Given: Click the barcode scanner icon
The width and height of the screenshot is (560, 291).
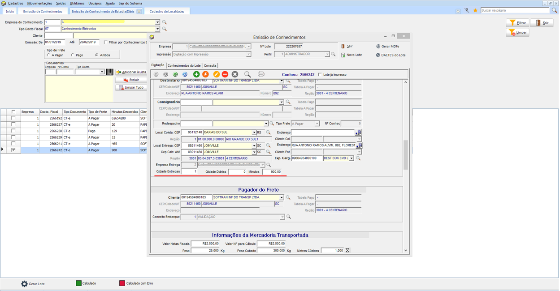Looking at the screenshot, I should (109, 72).
